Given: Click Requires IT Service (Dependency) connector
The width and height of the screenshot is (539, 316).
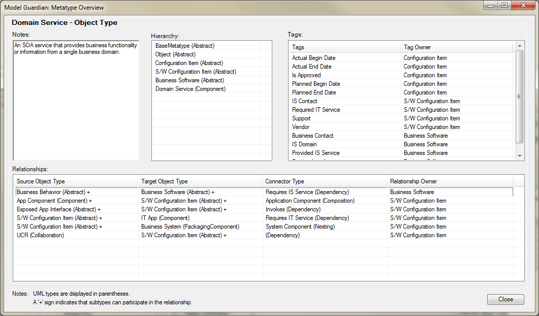Looking at the screenshot, I should 307,217.
